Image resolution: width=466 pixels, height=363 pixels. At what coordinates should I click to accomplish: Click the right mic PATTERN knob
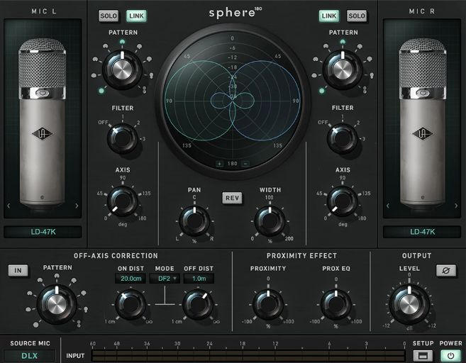click(x=343, y=69)
